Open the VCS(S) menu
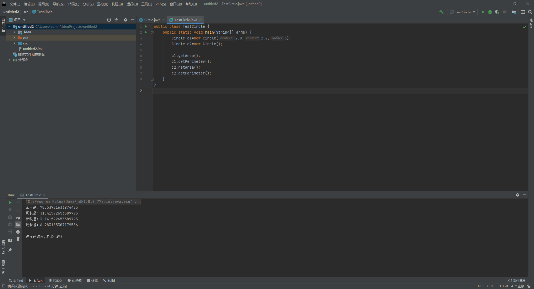Viewport: 534px width, 289px height. pyautogui.click(x=160, y=4)
